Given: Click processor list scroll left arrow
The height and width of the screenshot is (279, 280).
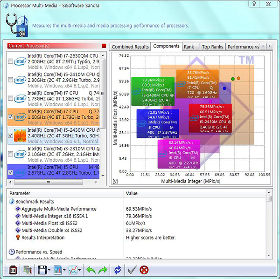Looking at the screenshot, I should tap(10, 182).
